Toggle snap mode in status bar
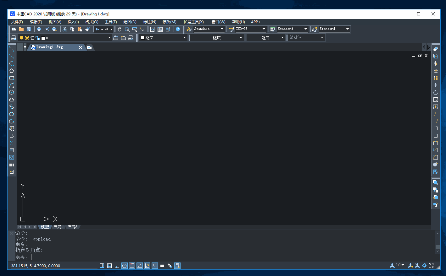The height and width of the screenshot is (276, 446). 102,266
